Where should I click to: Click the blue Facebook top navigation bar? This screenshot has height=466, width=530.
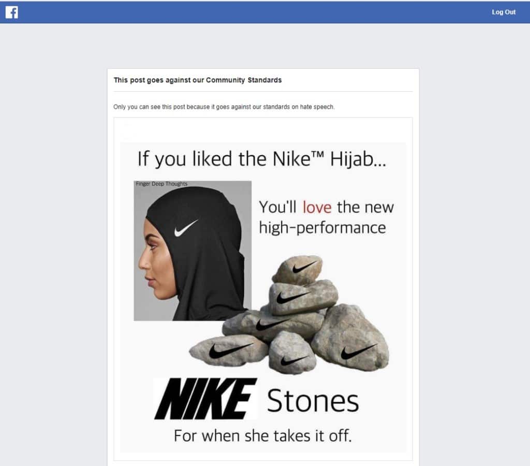(265, 12)
